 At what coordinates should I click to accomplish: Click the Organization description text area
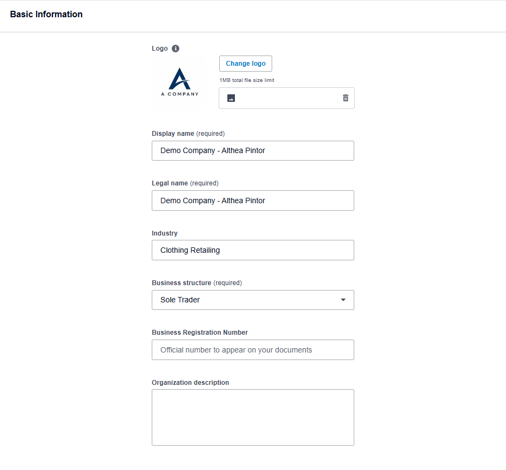(x=253, y=418)
